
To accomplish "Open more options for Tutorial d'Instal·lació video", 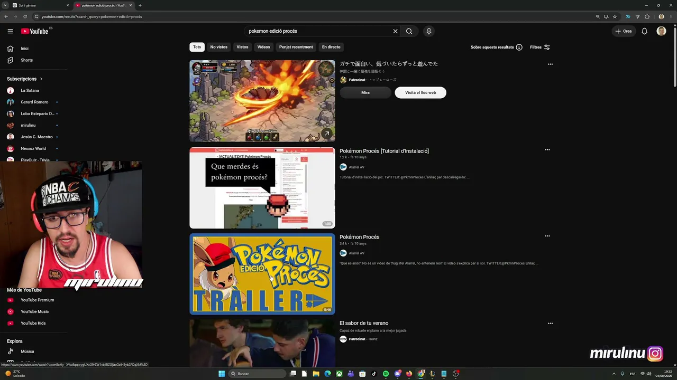I will tap(547, 150).
